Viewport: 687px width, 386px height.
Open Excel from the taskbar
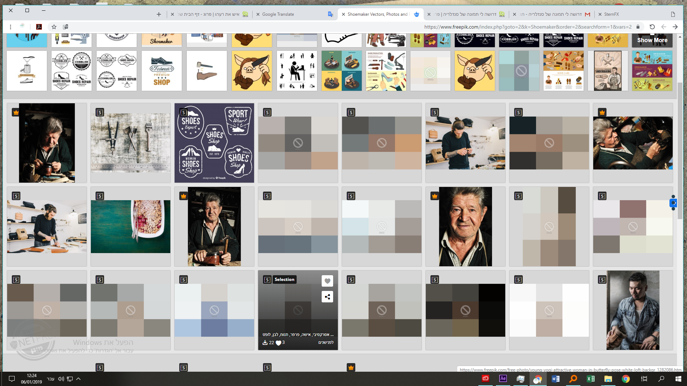tap(590, 378)
